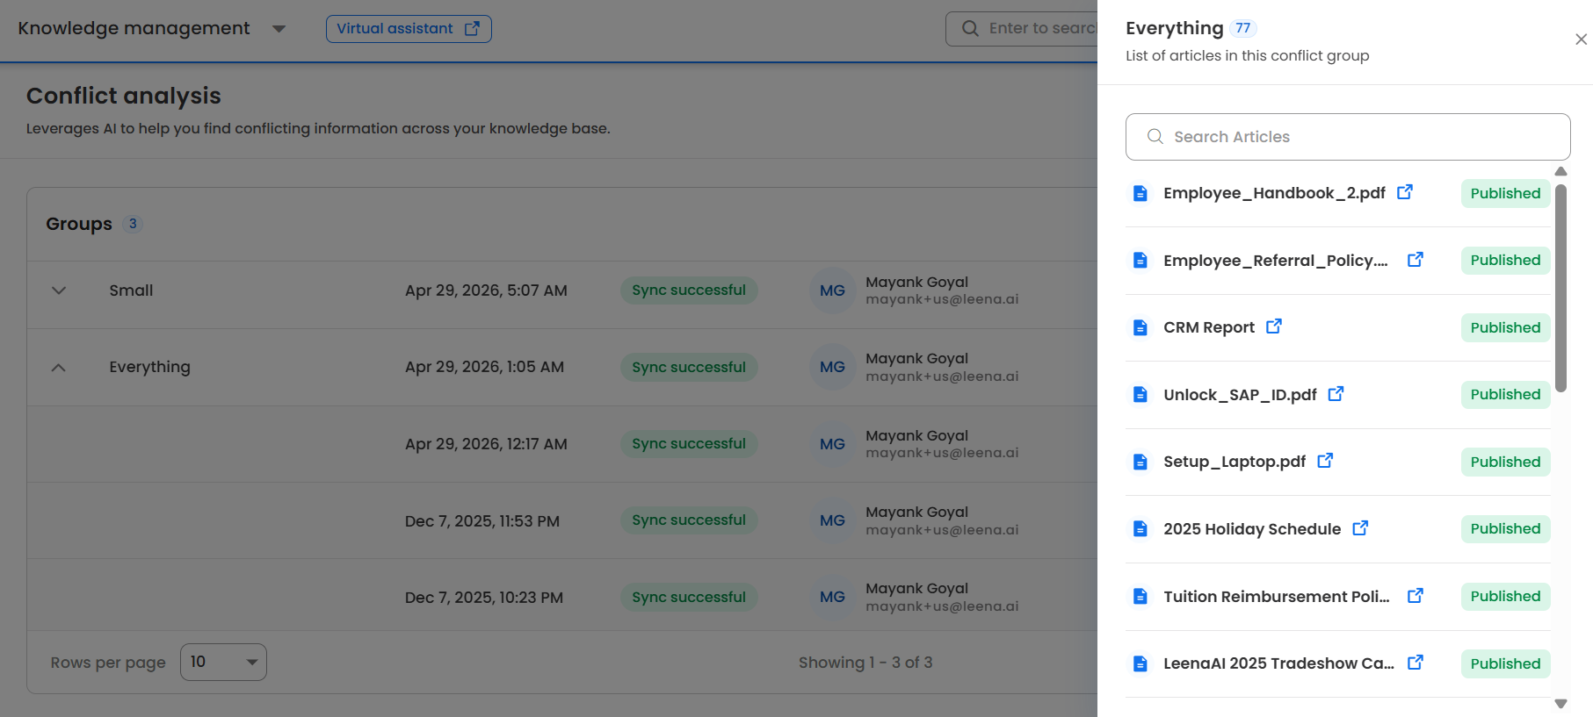The width and height of the screenshot is (1593, 717).
Task: Click MG avatar in Everything group row
Action: click(x=832, y=367)
